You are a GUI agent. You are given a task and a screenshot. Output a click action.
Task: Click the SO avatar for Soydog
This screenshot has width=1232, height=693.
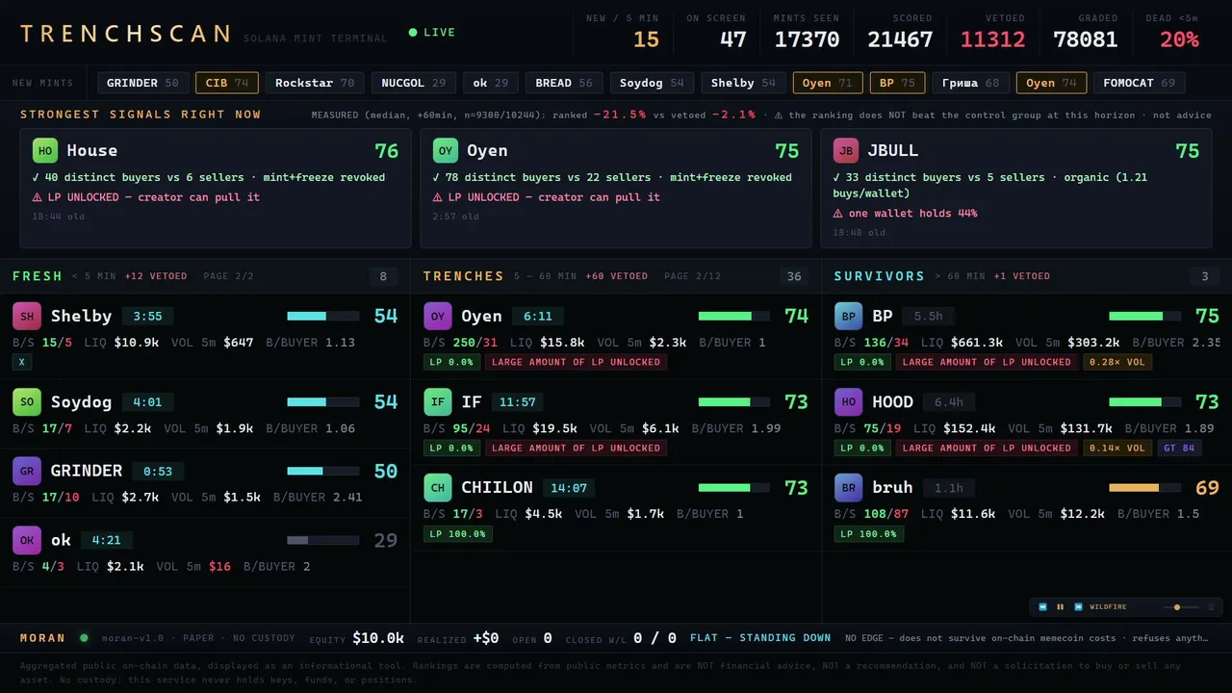pos(27,401)
